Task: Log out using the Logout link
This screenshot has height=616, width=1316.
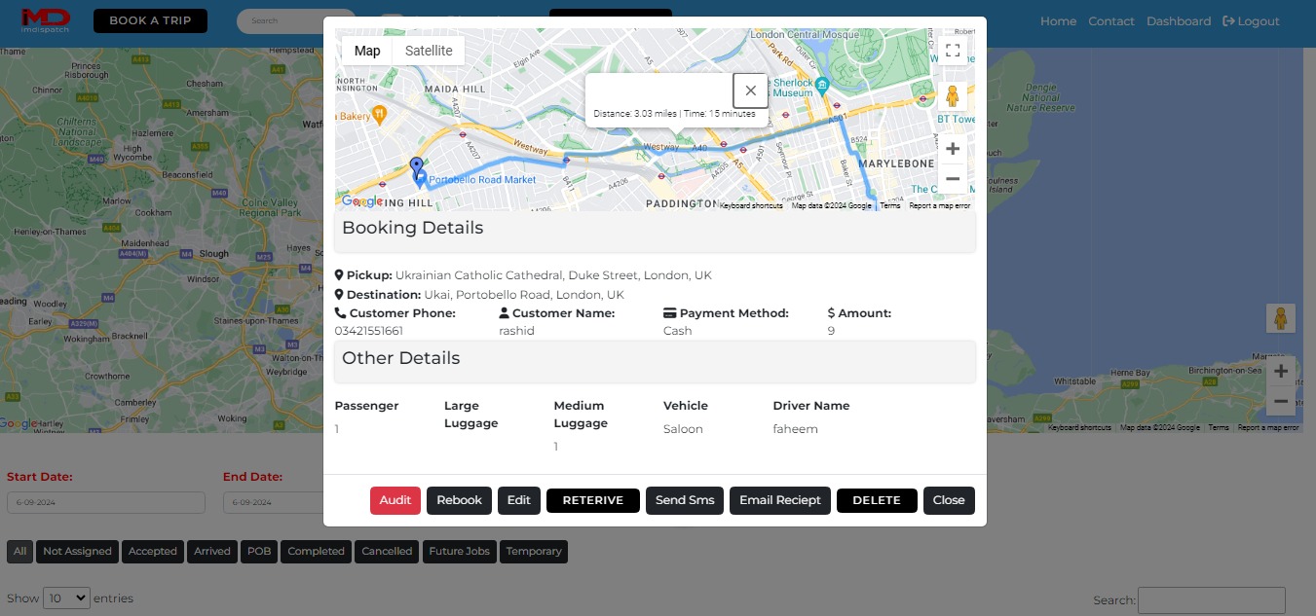Action: tap(1252, 21)
